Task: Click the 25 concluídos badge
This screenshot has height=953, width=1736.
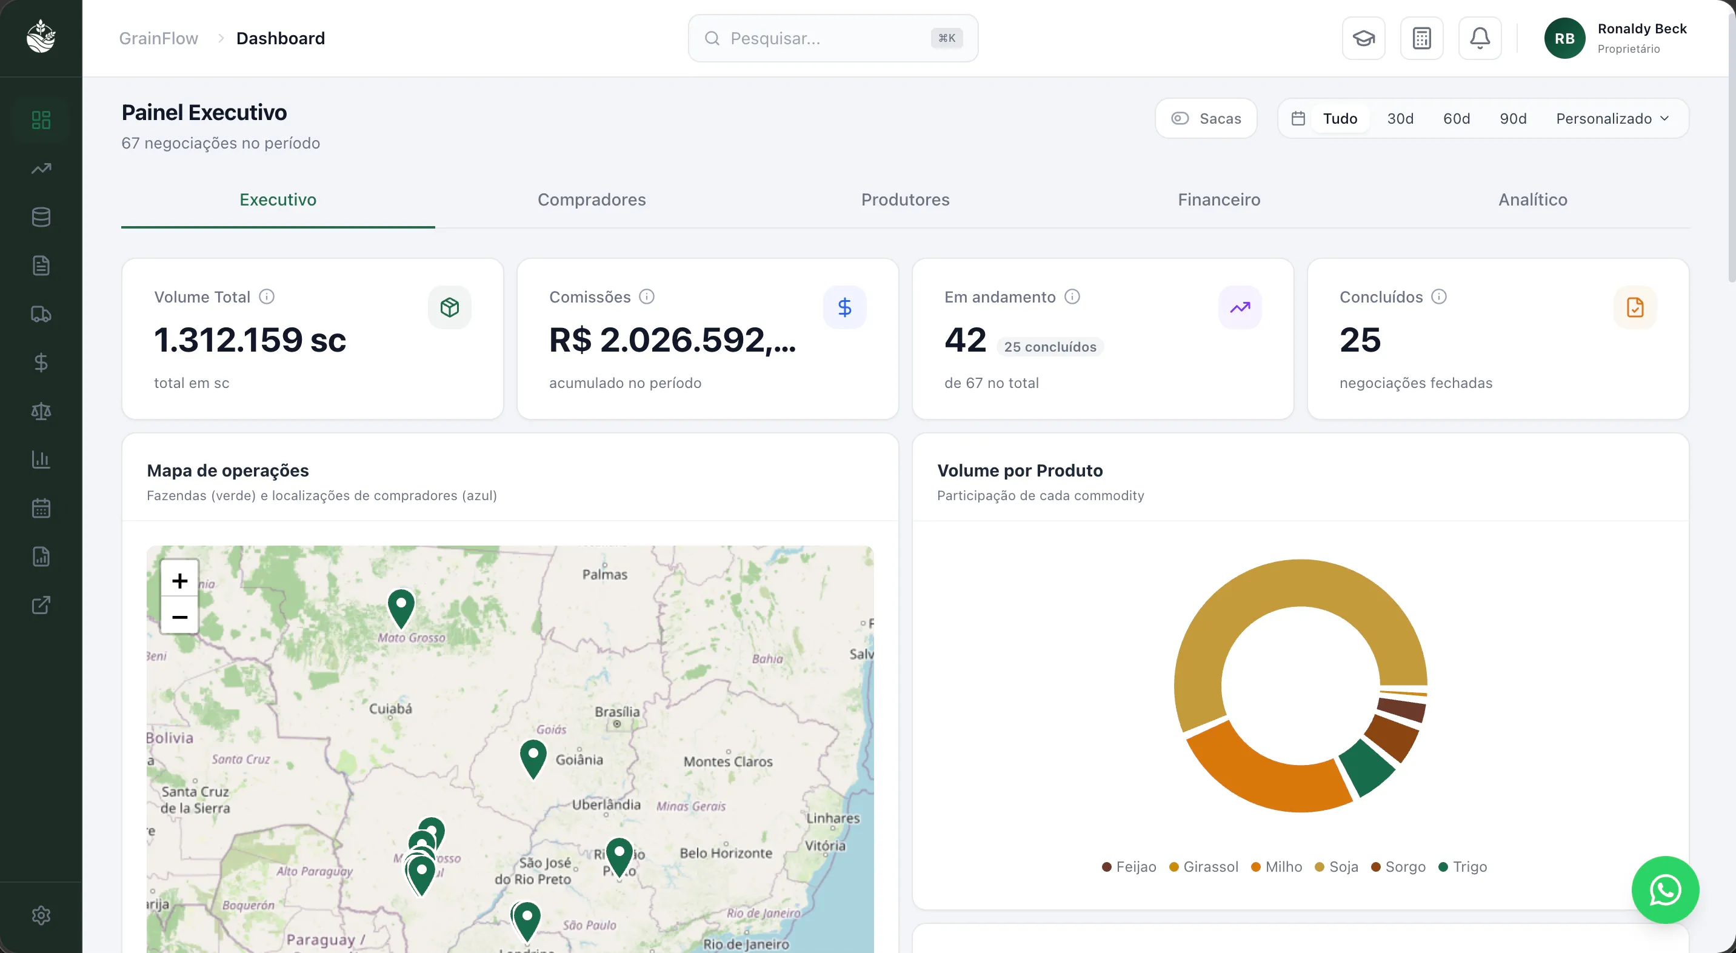Action: pyautogui.click(x=1050, y=347)
